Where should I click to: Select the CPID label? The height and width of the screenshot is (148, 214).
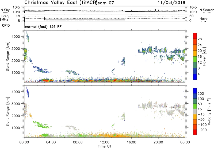[6, 25]
